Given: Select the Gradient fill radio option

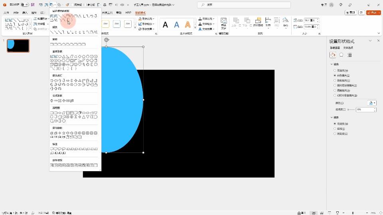Looking at the screenshot, I should click(x=335, y=80).
